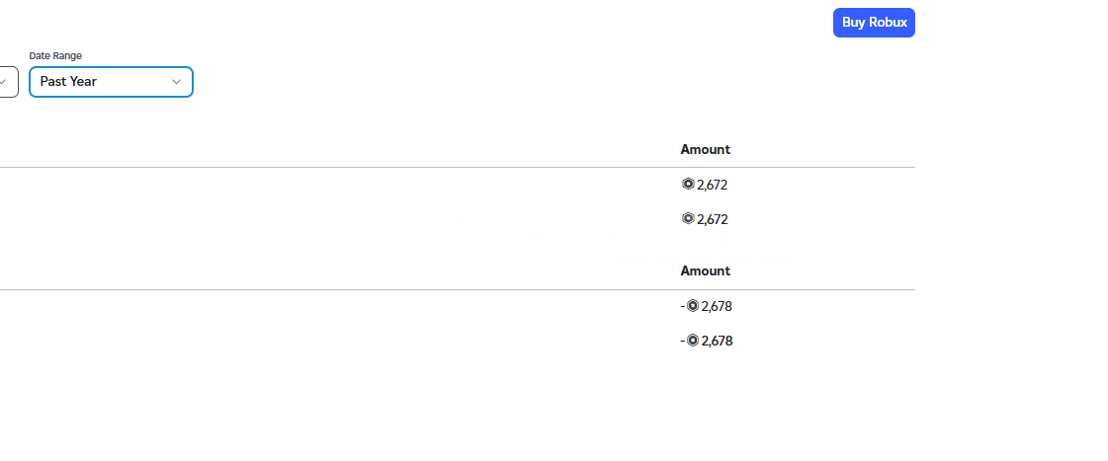Click the Robux icon in the first 2,672 row
Viewport: 1108px width, 461px height.
(x=688, y=185)
